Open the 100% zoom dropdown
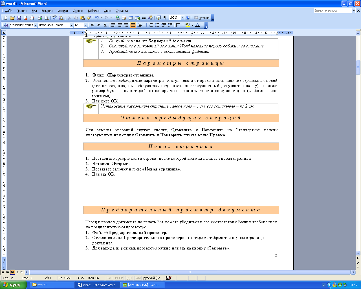The height and width of the screenshot is (289, 361). tap(182, 18)
